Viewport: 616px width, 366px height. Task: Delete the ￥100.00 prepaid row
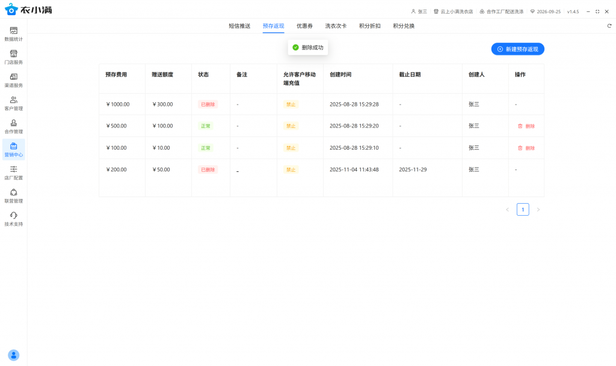click(526, 148)
